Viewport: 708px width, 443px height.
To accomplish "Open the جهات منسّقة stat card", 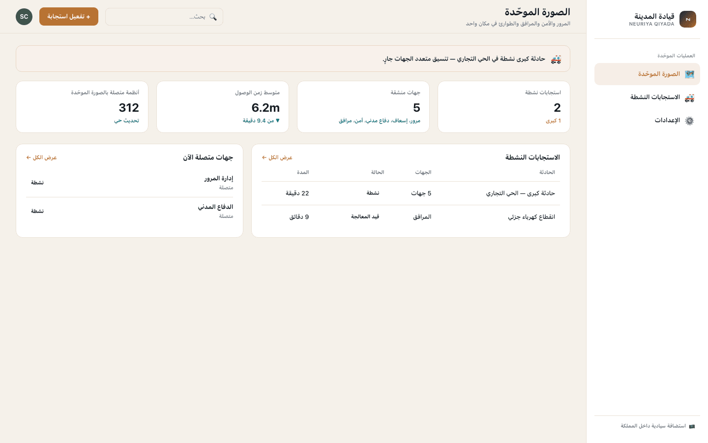I will (363, 107).
